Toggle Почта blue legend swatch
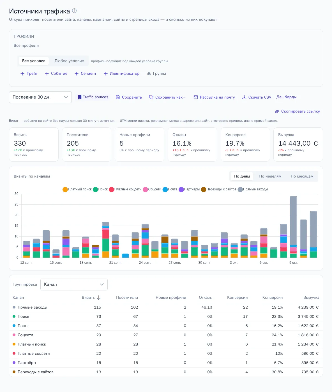Image resolution: width=332 pixels, height=392 pixels. tap(165, 190)
